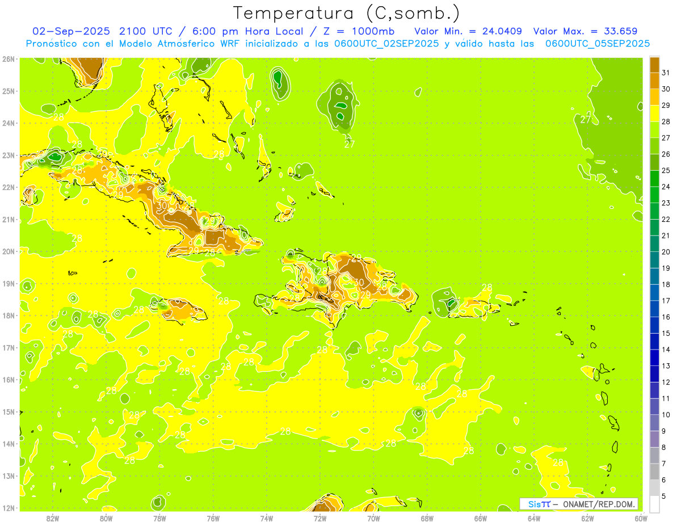Click the color scale label 12
Screen dimensions: 681x526
(666, 382)
